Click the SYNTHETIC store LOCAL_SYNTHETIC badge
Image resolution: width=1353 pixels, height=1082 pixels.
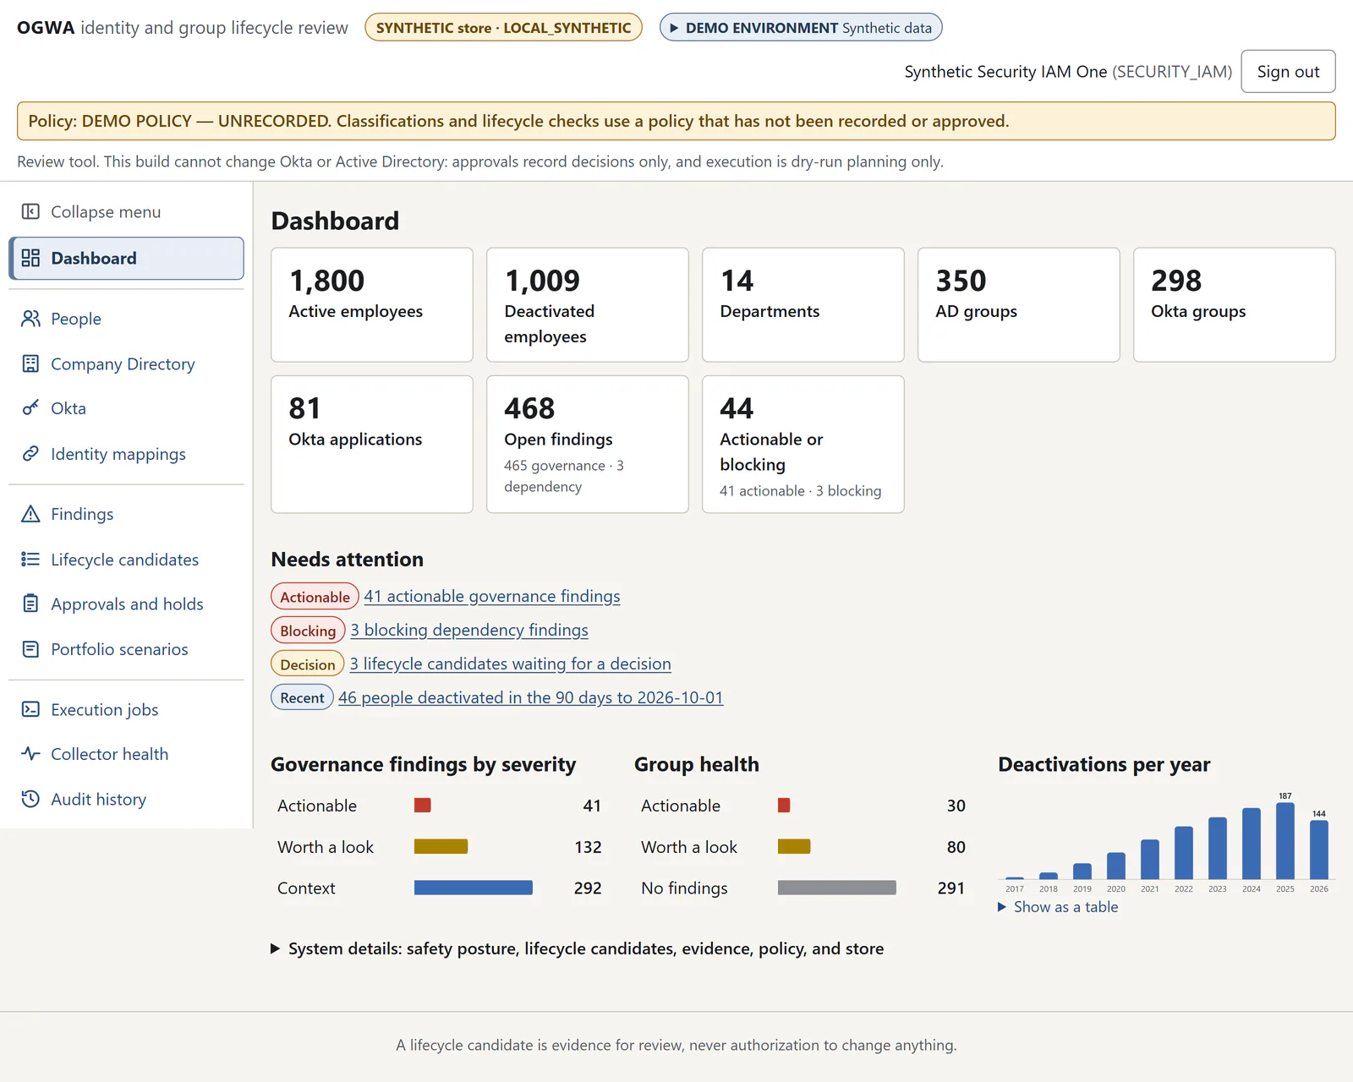tap(503, 27)
